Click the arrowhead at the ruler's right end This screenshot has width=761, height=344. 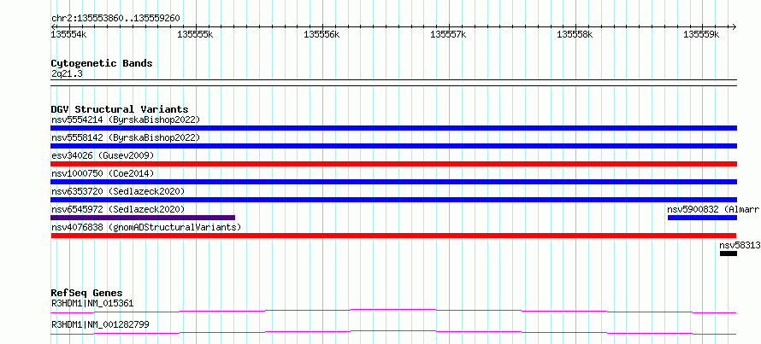click(x=734, y=26)
